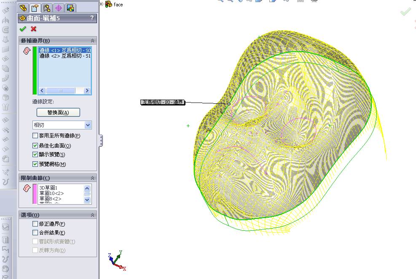
Task: Click the rounded Fillet tool icon
Action: coord(5,159)
